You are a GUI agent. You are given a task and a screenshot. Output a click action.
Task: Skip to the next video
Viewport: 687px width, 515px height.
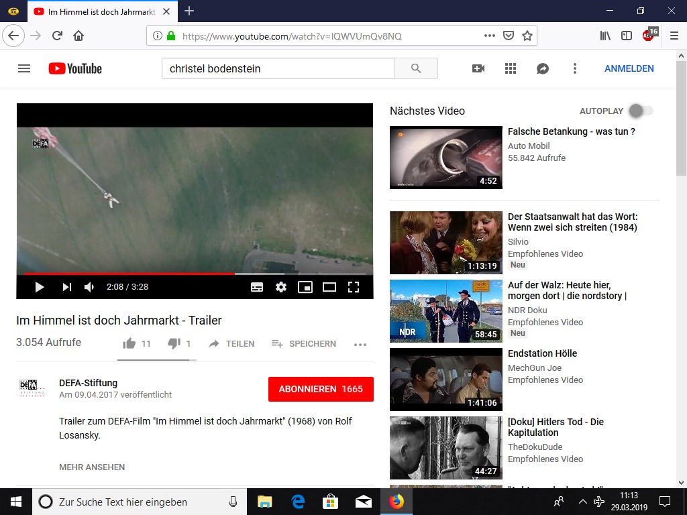pyautogui.click(x=66, y=287)
